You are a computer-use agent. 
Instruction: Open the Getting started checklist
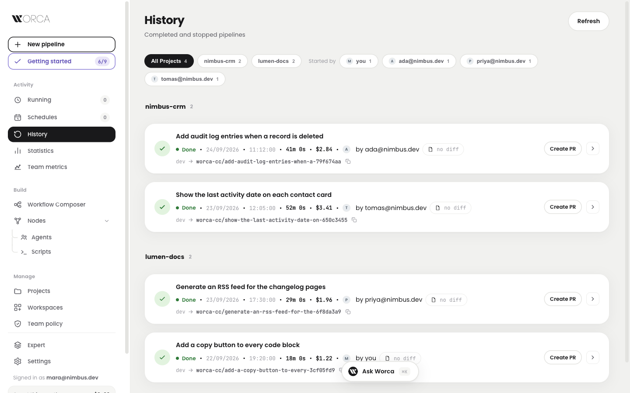pos(62,61)
